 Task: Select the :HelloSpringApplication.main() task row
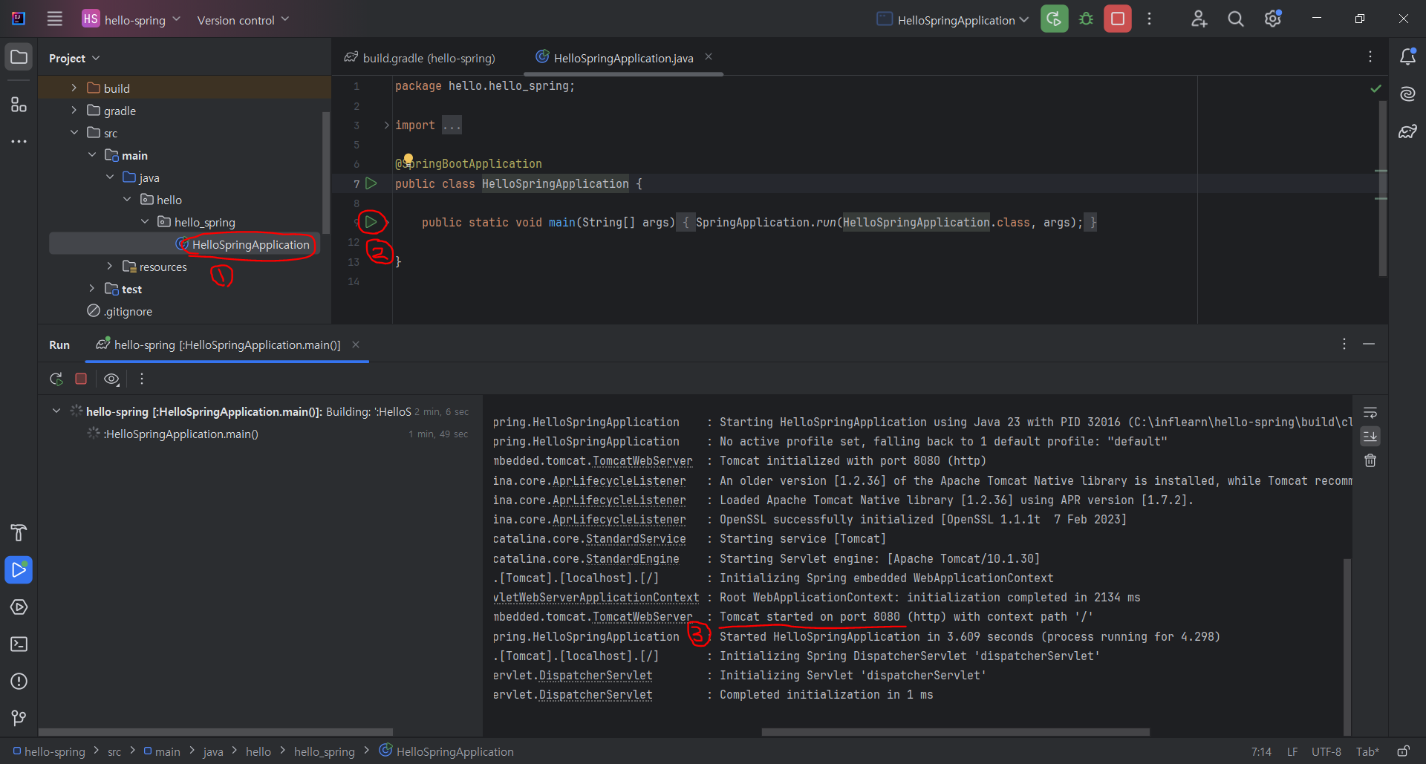click(x=180, y=434)
